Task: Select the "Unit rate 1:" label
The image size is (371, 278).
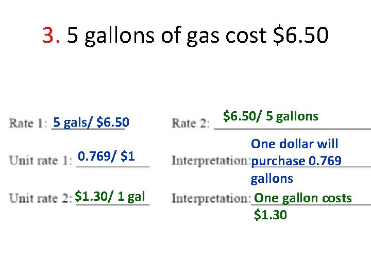Action: (x=41, y=160)
